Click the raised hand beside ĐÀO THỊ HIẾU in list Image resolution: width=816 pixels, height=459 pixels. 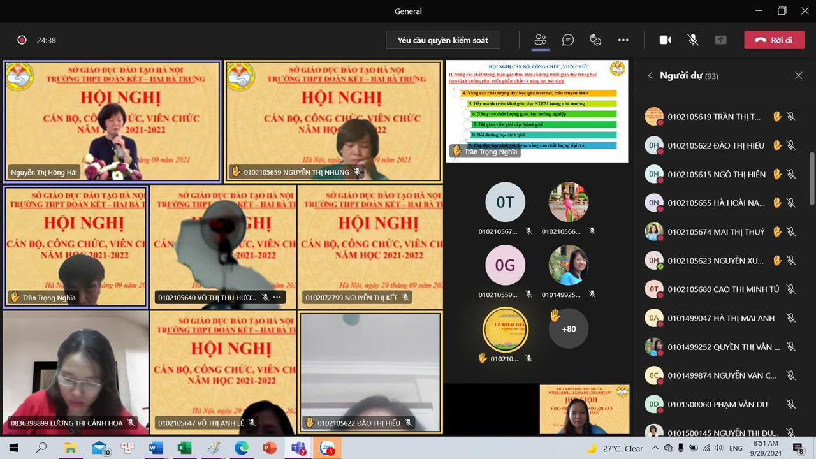[x=777, y=145]
